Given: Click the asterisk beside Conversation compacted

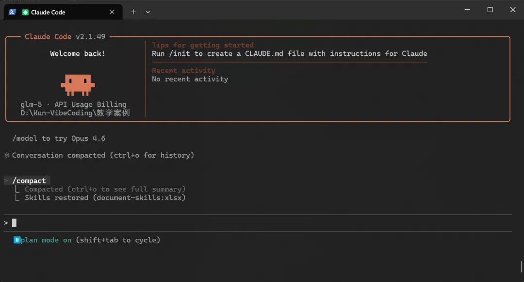Looking at the screenshot, I should pos(7,155).
